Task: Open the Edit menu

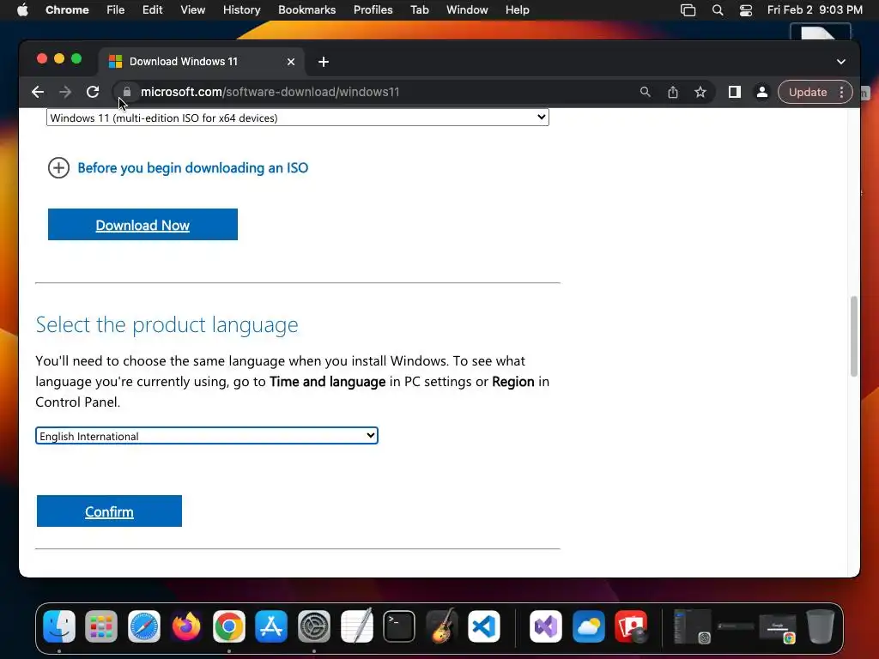Action: 152,10
